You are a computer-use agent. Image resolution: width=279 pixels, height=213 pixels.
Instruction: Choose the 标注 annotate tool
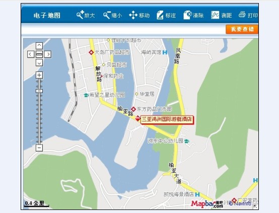click(166, 15)
